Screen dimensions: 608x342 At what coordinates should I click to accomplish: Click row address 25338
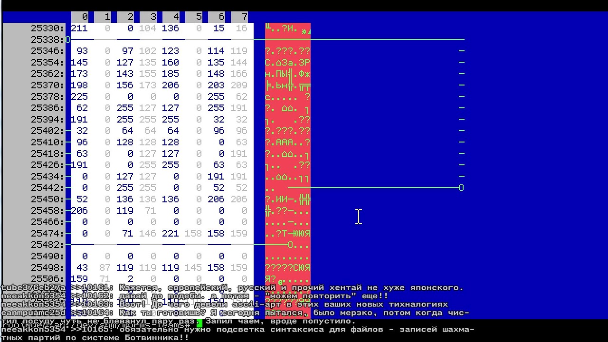47,40
